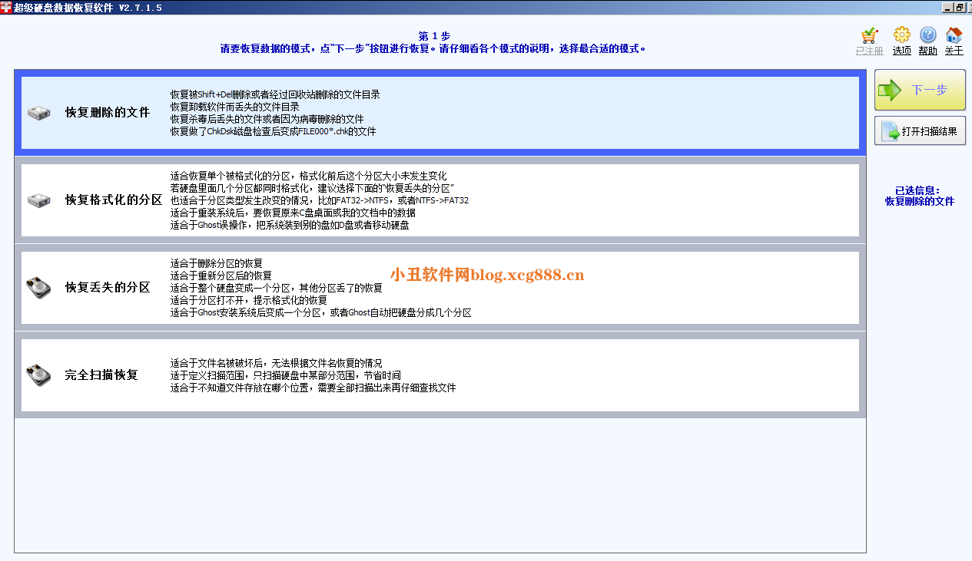
Task: Click text about 自定义扫描范围 saving time
Action: (x=286, y=375)
